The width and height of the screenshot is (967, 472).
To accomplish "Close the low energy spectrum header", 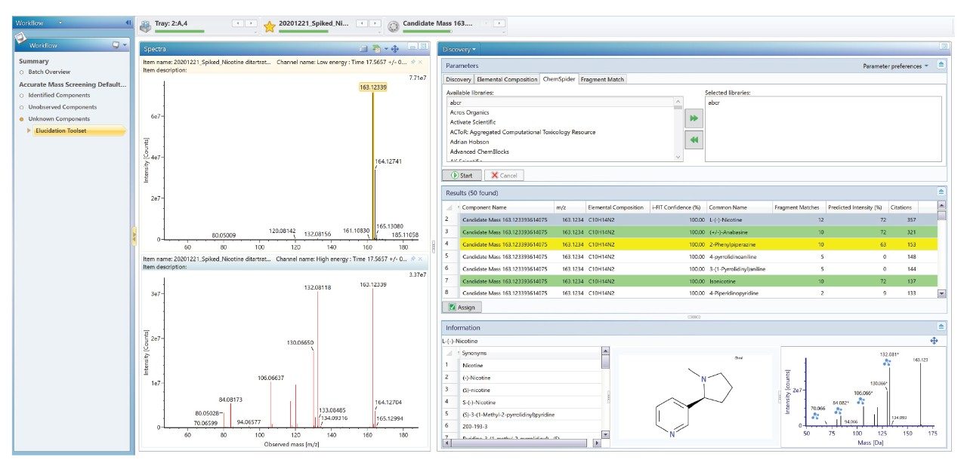I will pos(421,61).
